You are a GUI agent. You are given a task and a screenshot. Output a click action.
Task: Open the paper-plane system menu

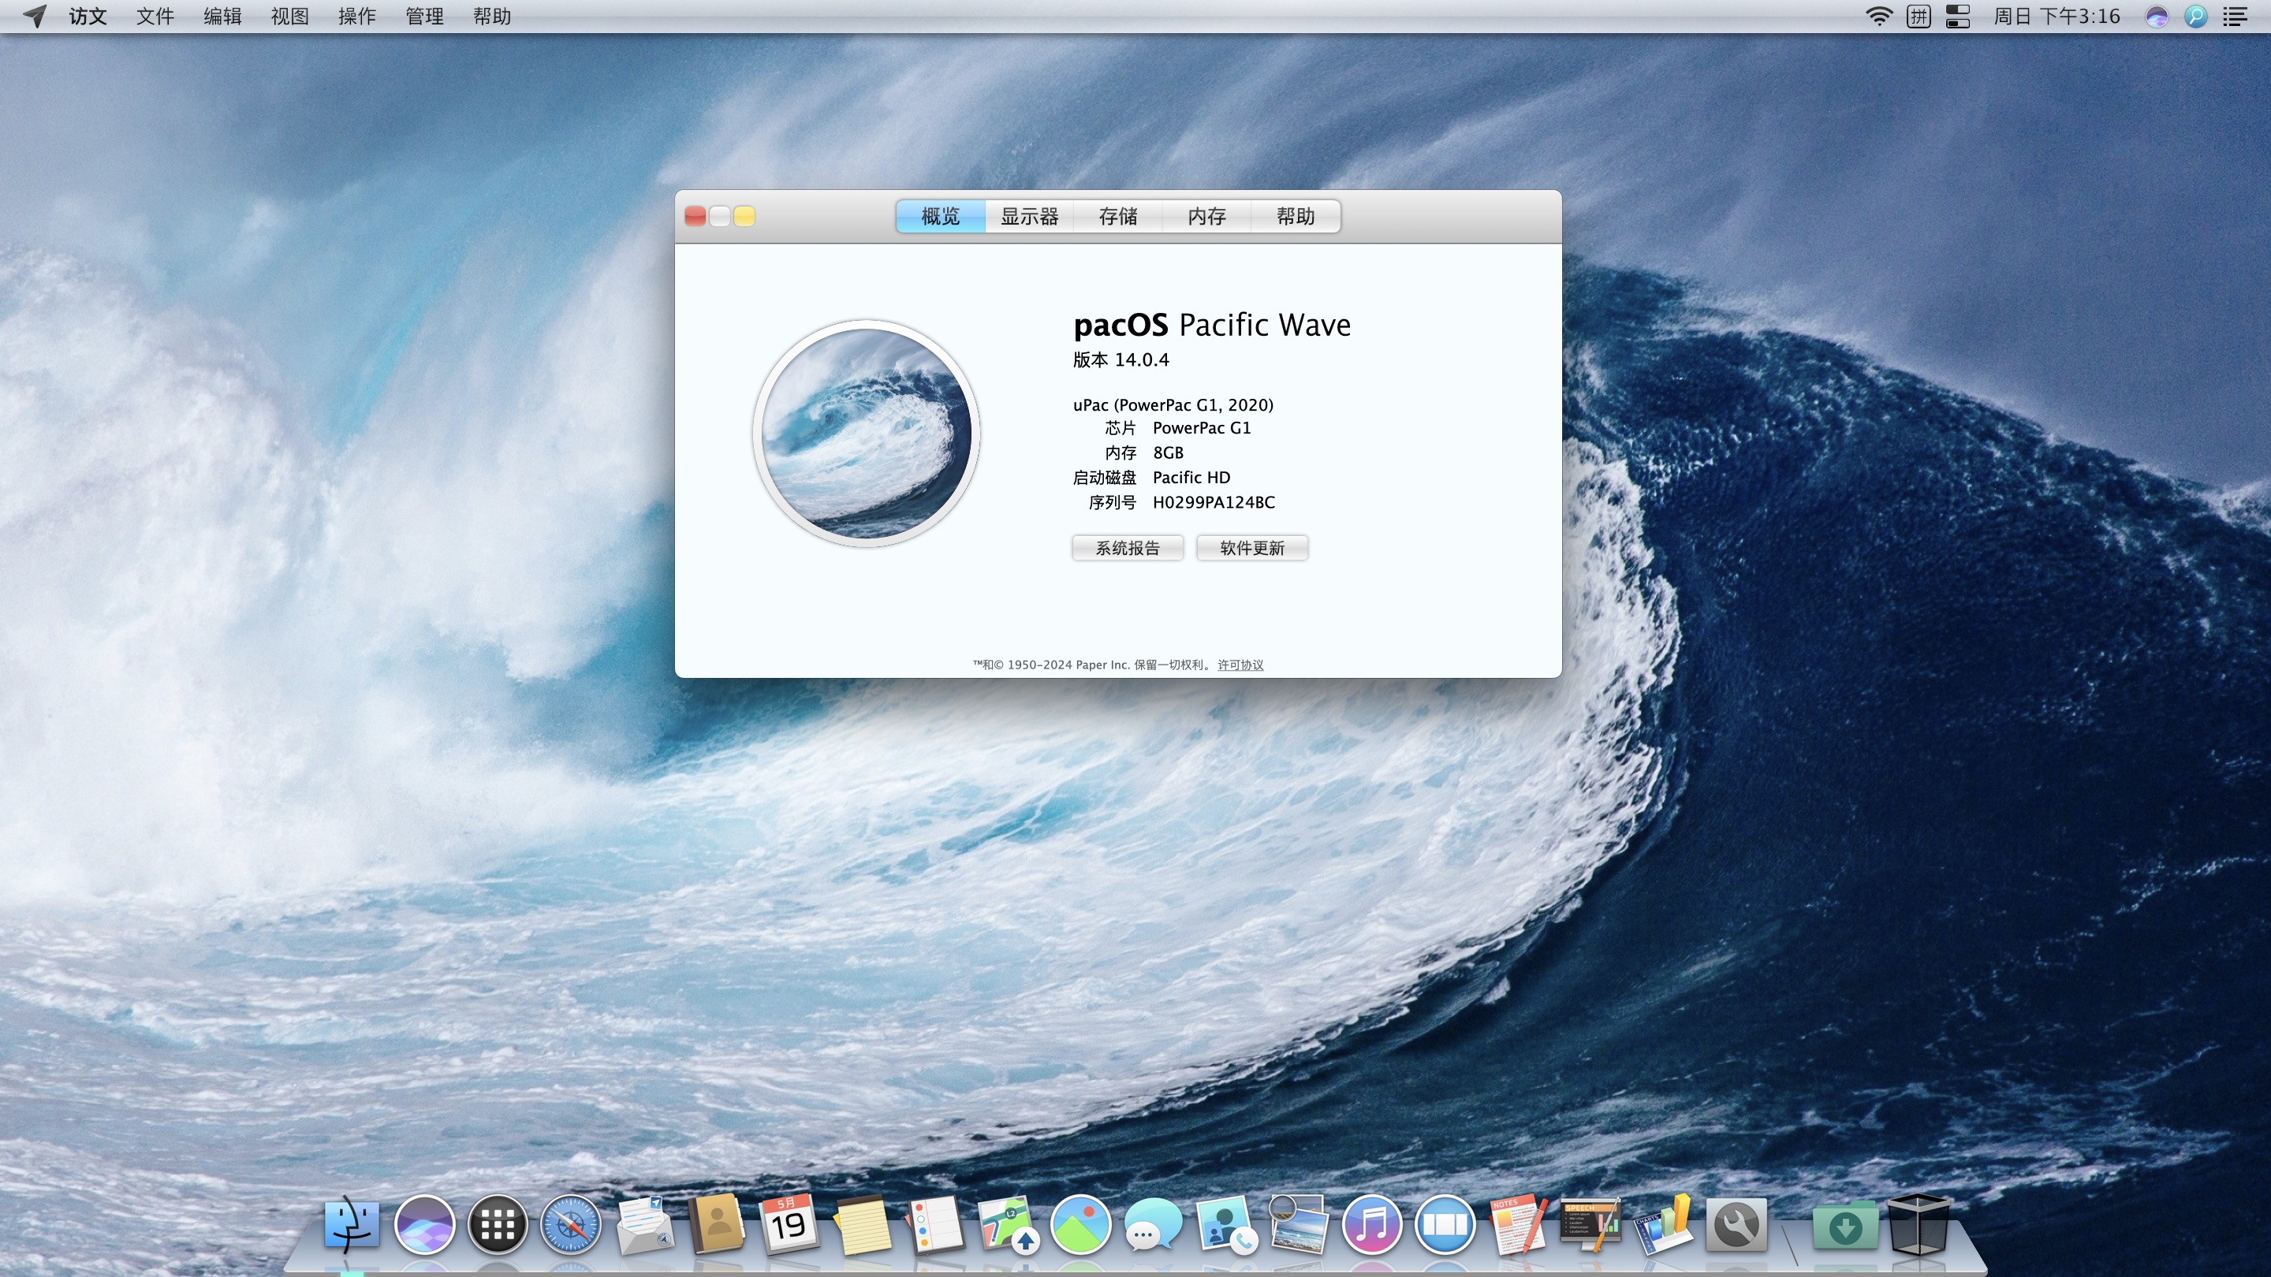click(35, 17)
